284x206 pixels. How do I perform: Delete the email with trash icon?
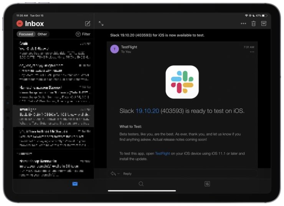[254, 23]
